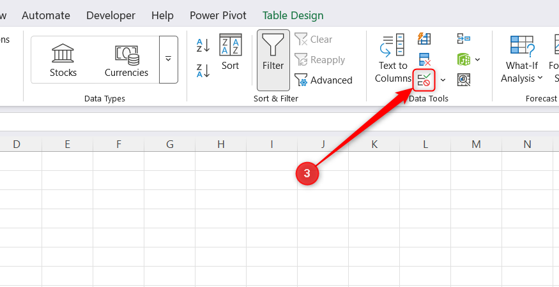This screenshot has width=559, height=287.
Task: Run Flash Fill
Action: coord(424,39)
